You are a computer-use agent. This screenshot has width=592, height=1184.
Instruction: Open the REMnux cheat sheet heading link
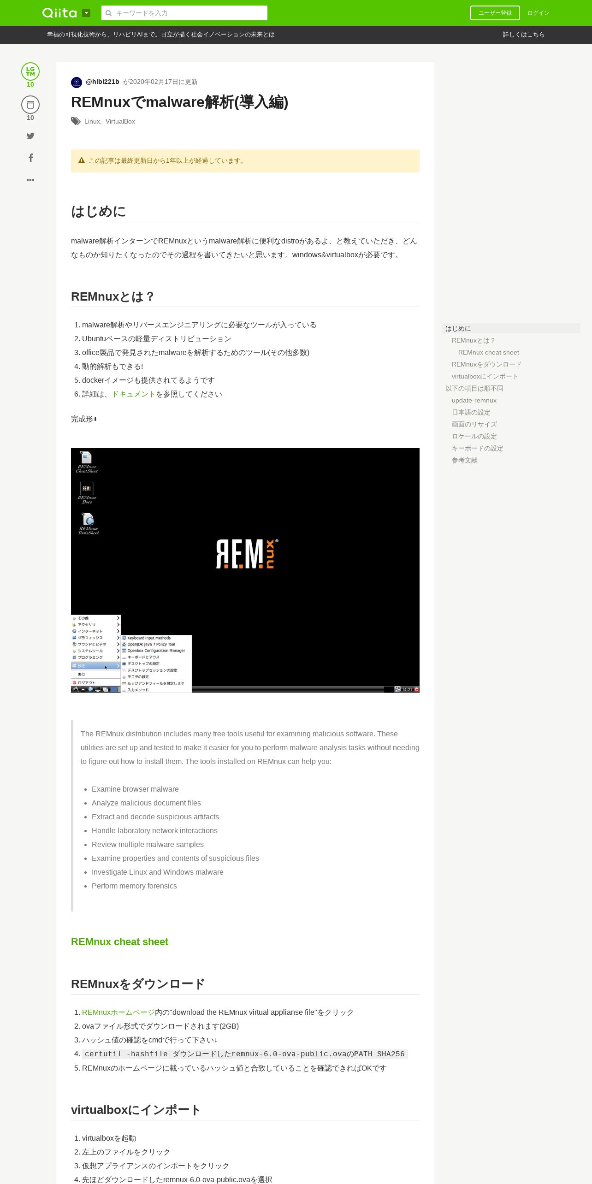coord(119,941)
